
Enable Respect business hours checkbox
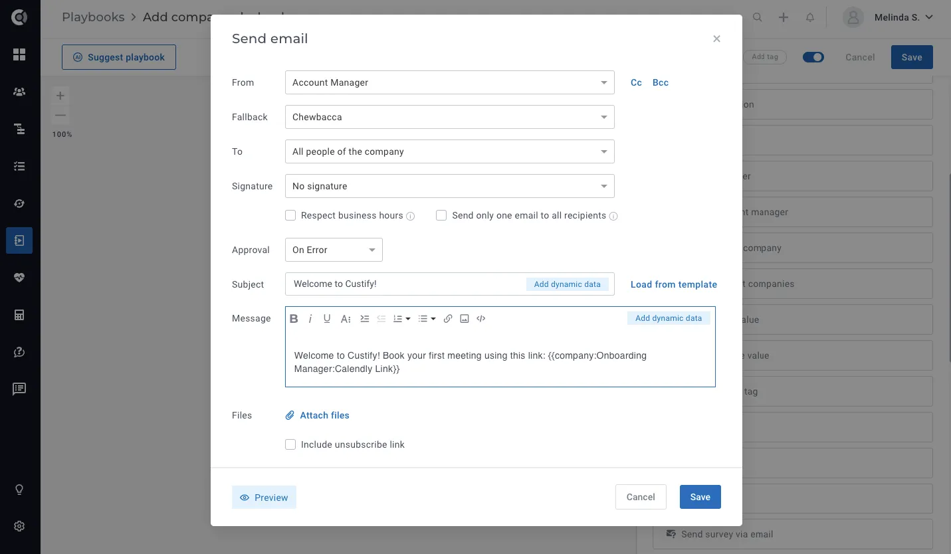point(290,215)
